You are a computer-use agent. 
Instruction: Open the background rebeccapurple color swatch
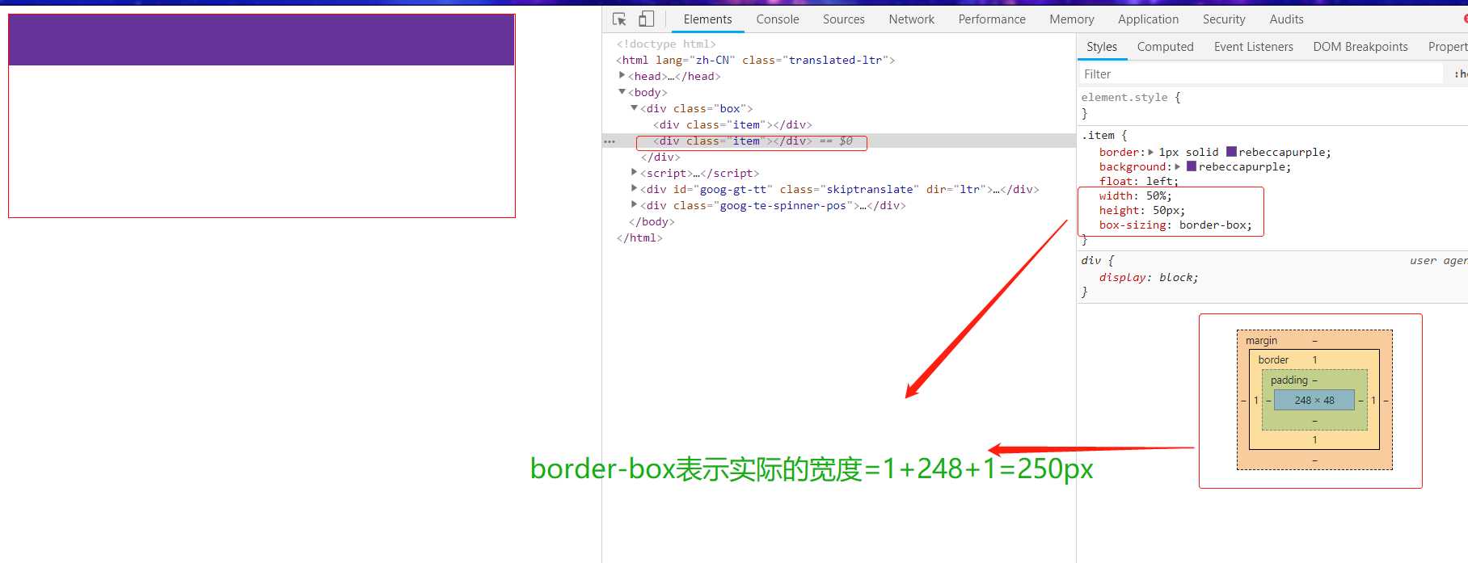tap(1192, 166)
